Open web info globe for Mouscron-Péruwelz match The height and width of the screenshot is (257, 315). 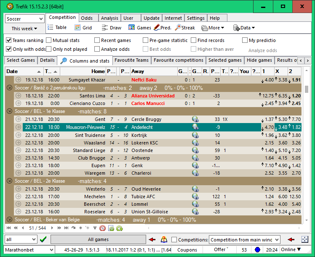coord(195,127)
